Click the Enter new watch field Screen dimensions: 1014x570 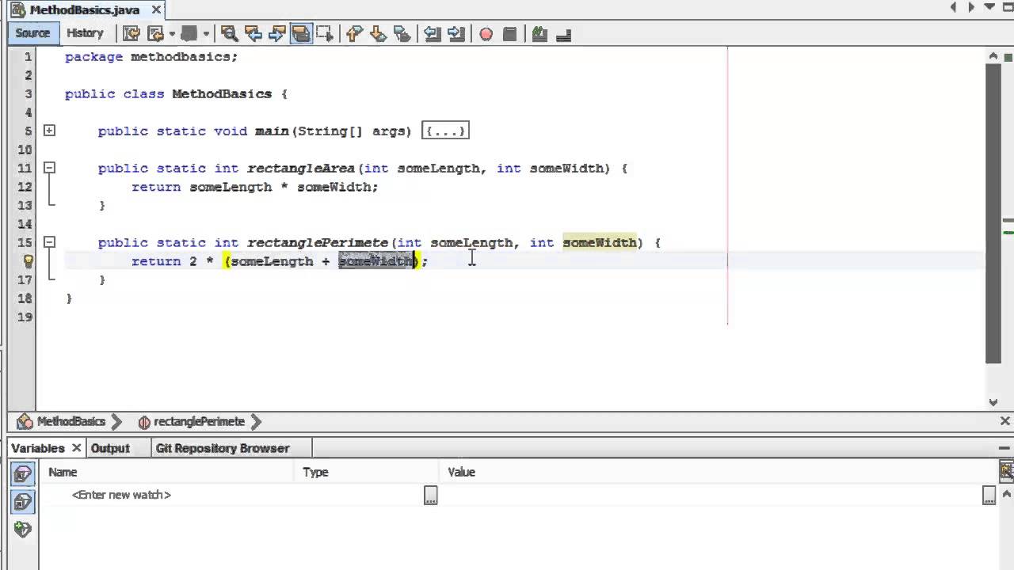(x=121, y=495)
